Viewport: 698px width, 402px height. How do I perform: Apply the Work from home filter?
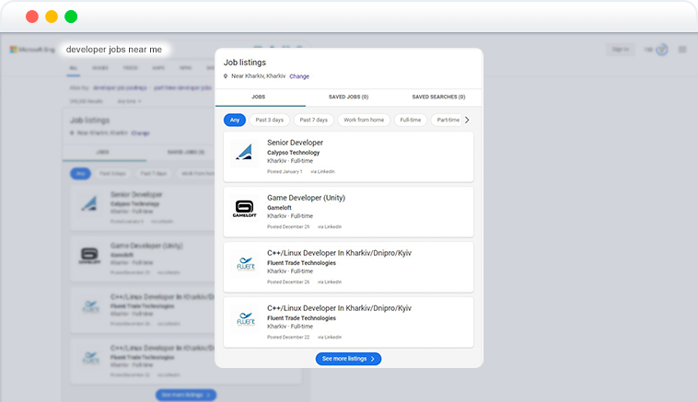364,121
